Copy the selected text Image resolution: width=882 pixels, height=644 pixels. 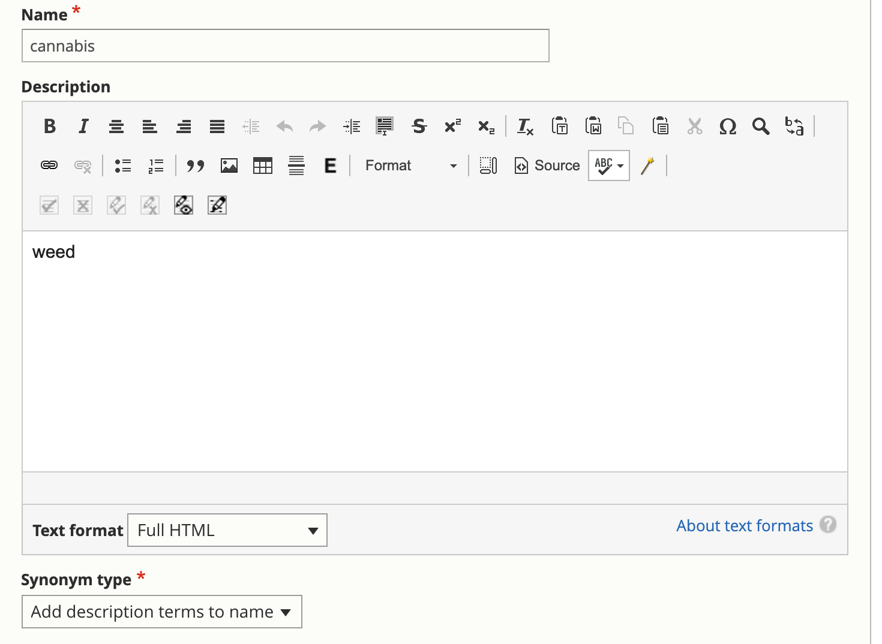(626, 127)
